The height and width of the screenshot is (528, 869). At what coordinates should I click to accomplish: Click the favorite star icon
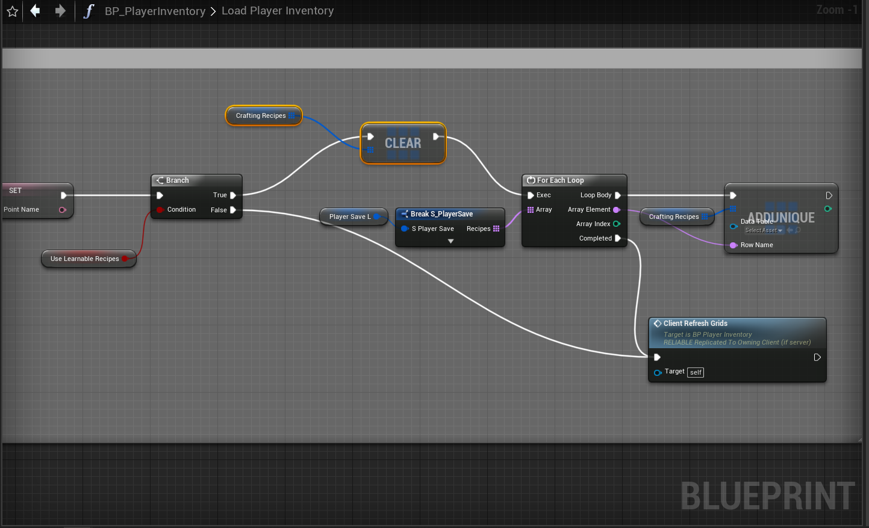tap(12, 11)
